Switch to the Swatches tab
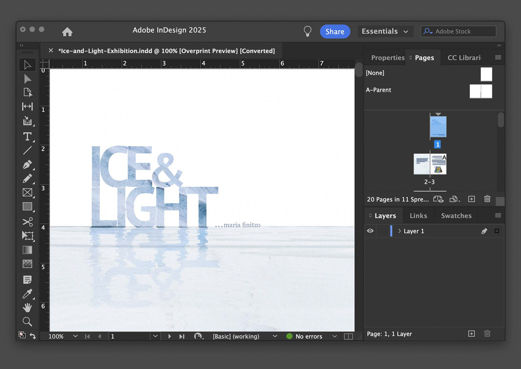 456,216
